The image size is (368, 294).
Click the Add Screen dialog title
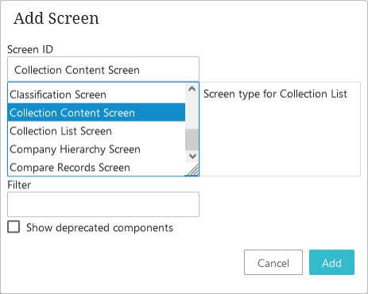pos(56,18)
